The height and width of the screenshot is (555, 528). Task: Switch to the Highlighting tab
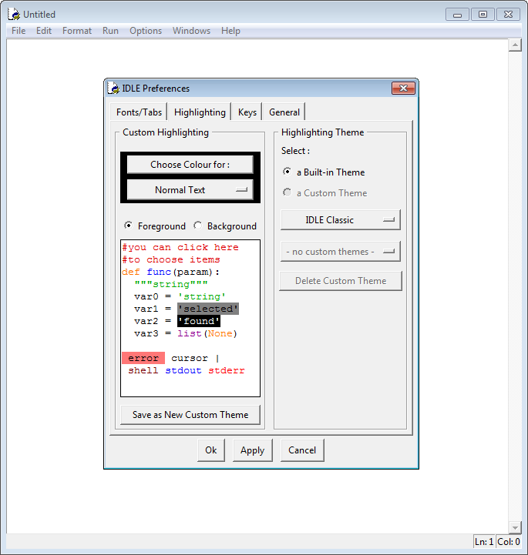pyautogui.click(x=200, y=112)
